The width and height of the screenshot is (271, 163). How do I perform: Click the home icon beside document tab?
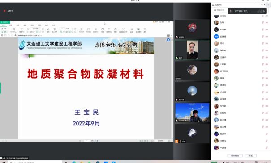coord(16,35)
